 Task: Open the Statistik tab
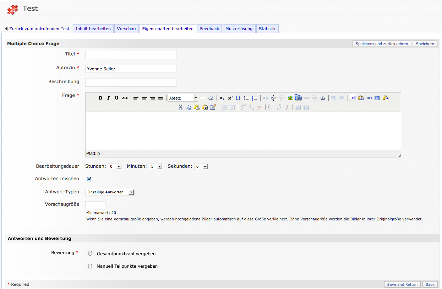267,29
